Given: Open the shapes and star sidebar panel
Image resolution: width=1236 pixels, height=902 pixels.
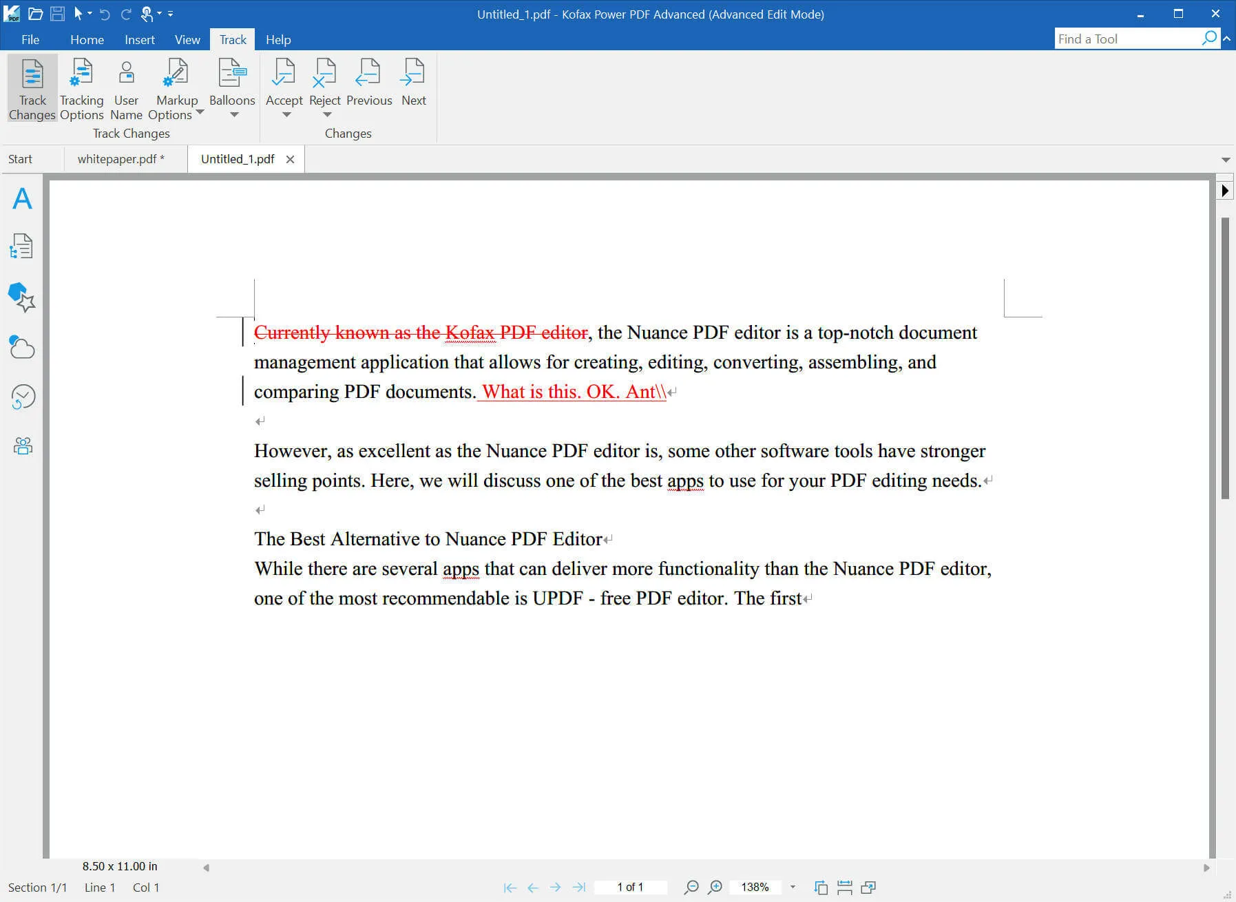Looking at the screenshot, I should point(22,297).
